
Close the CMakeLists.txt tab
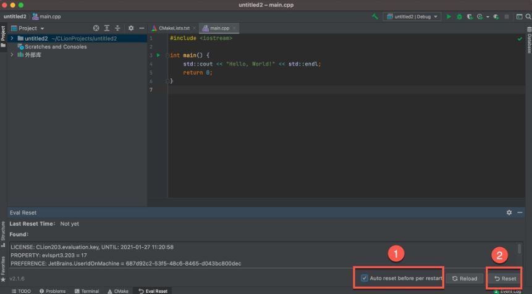pos(195,28)
